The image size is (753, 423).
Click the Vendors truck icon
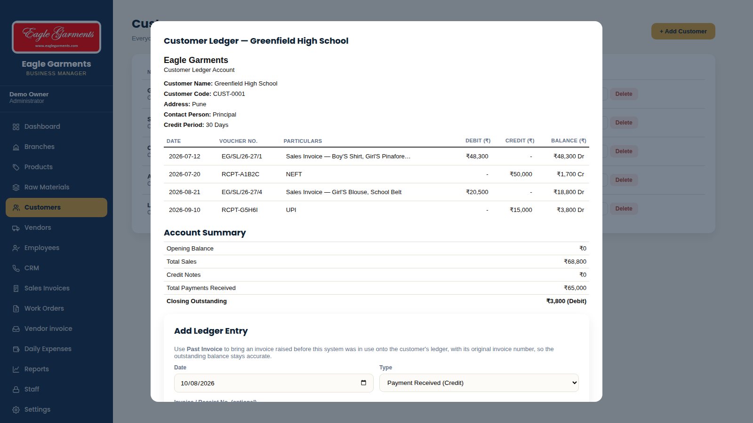[16, 228]
